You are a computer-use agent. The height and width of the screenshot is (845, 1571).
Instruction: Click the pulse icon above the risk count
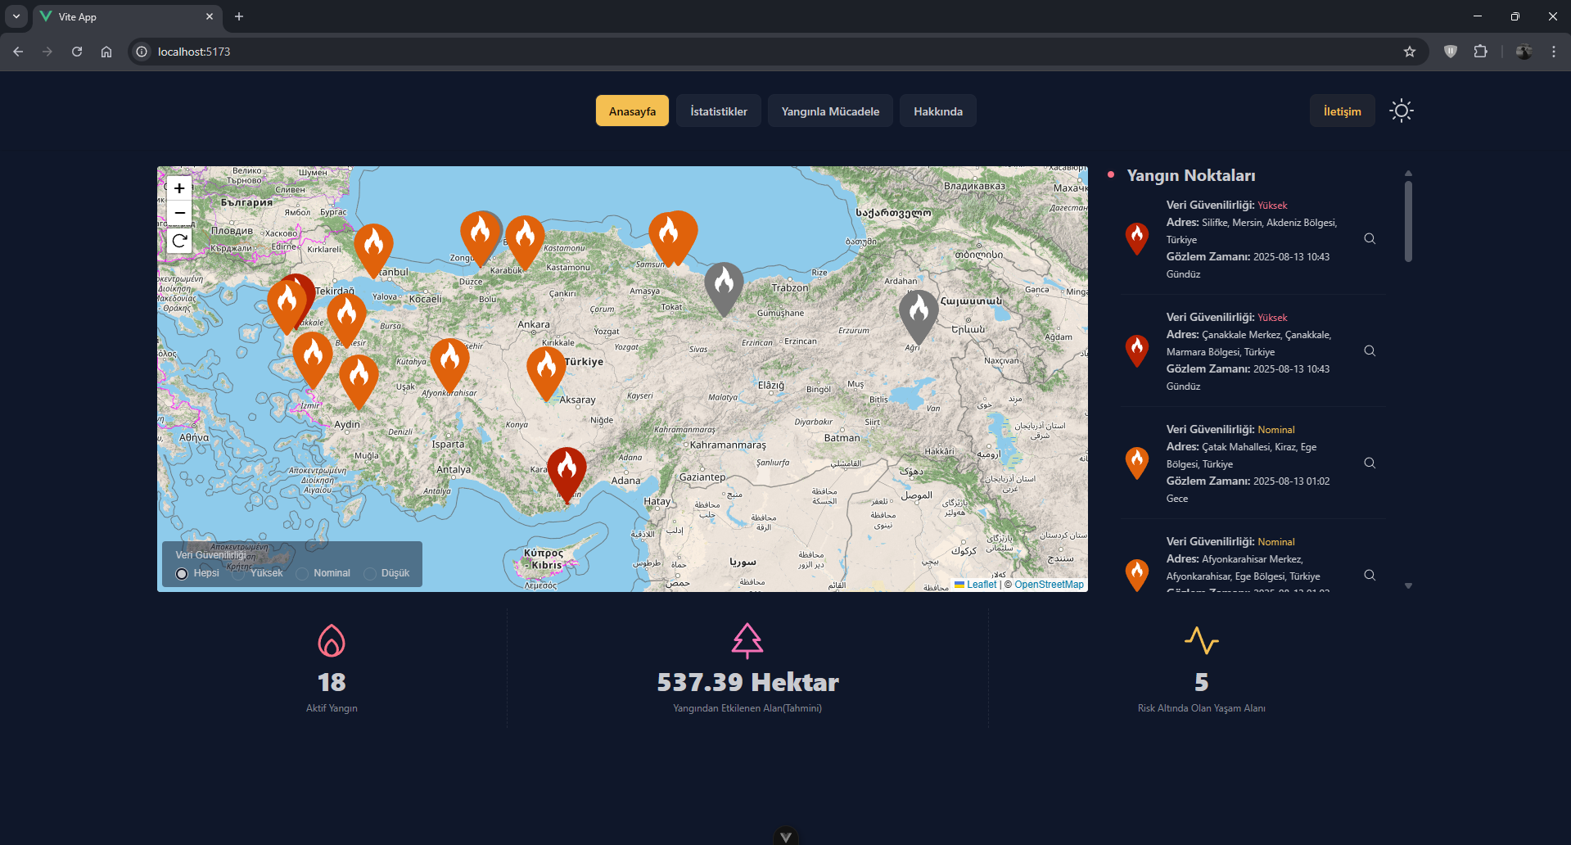tap(1202, 640)
